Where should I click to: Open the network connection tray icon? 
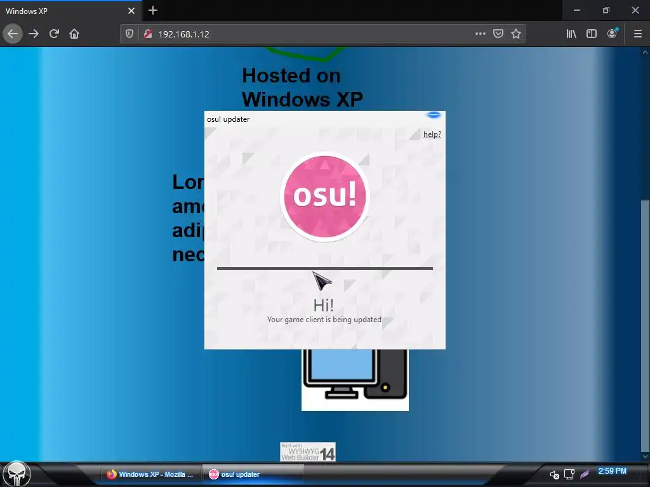[x=569, y=474]
